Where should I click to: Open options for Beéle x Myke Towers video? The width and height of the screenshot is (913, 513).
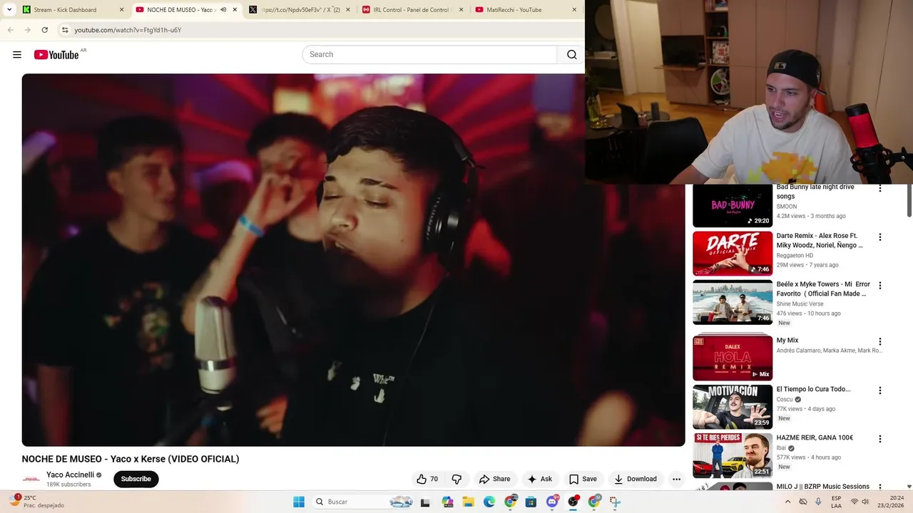pos(879,285)
